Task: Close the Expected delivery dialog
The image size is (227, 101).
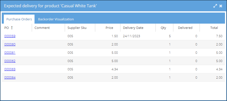Action: [221, 6]
